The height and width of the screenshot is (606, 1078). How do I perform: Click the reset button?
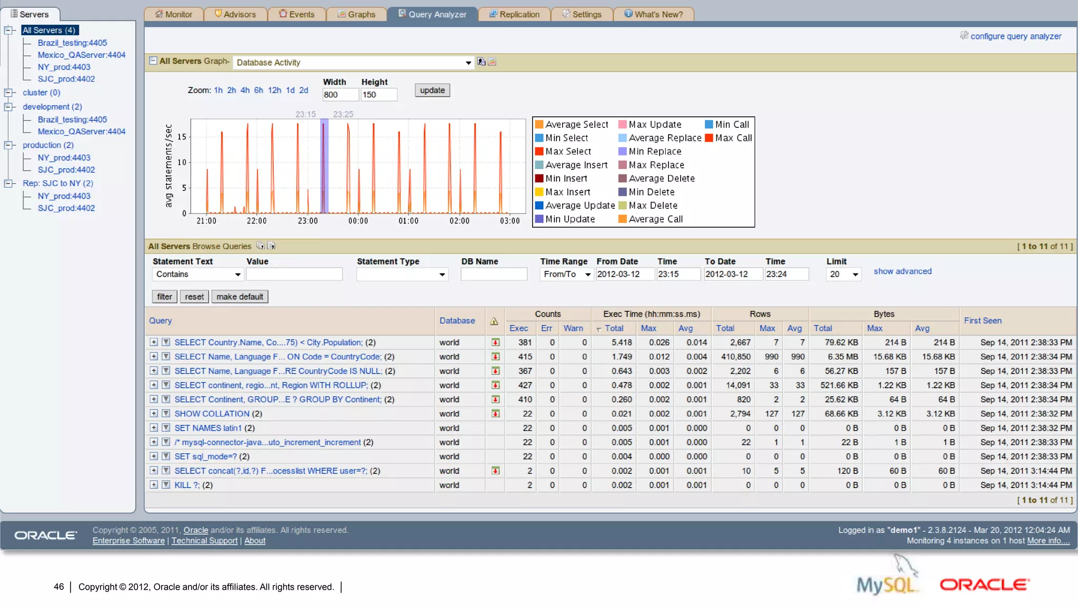coord(194,297)
